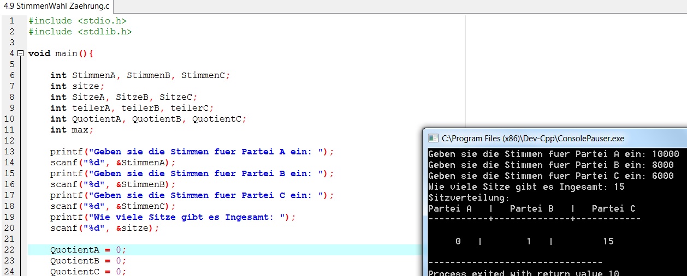Viewport: 687px width, 276px height.
Task: Click the QuotientC = 0; line
Action: click(x=88, y=272)
